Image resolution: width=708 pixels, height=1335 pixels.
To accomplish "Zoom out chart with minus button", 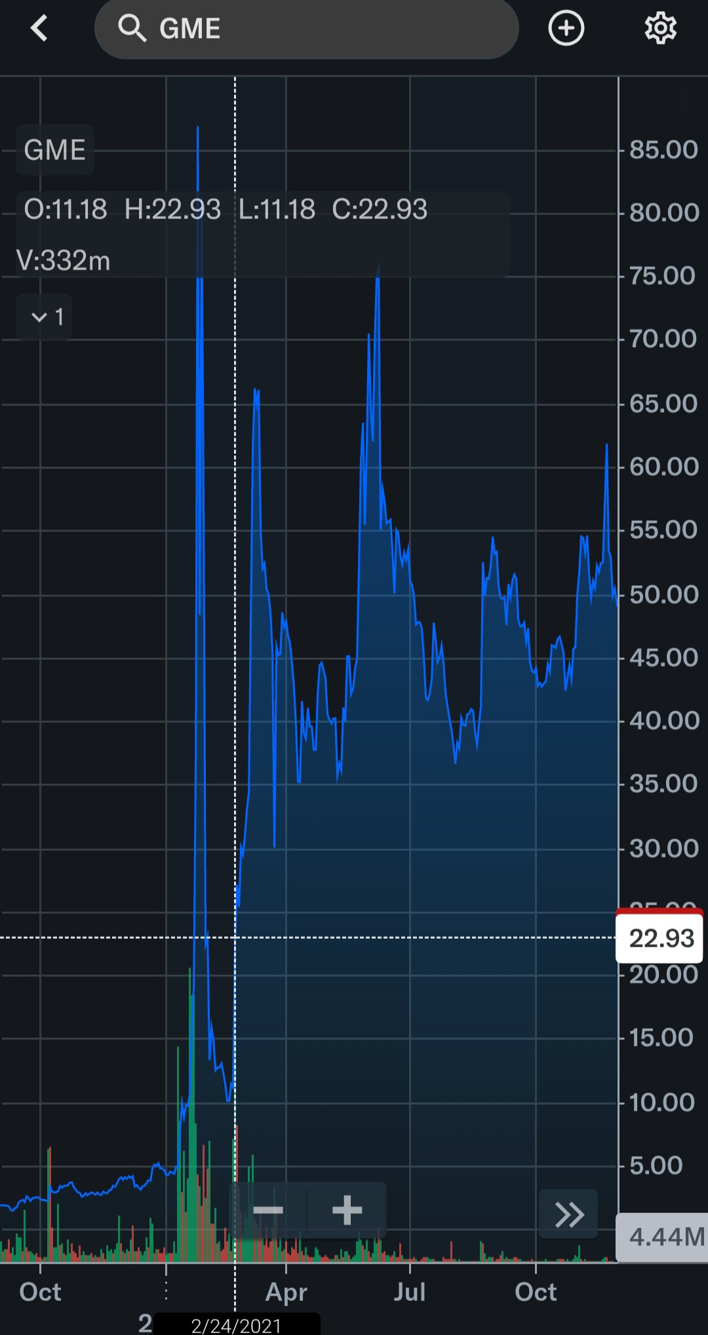I will (x=268, y=1210).
